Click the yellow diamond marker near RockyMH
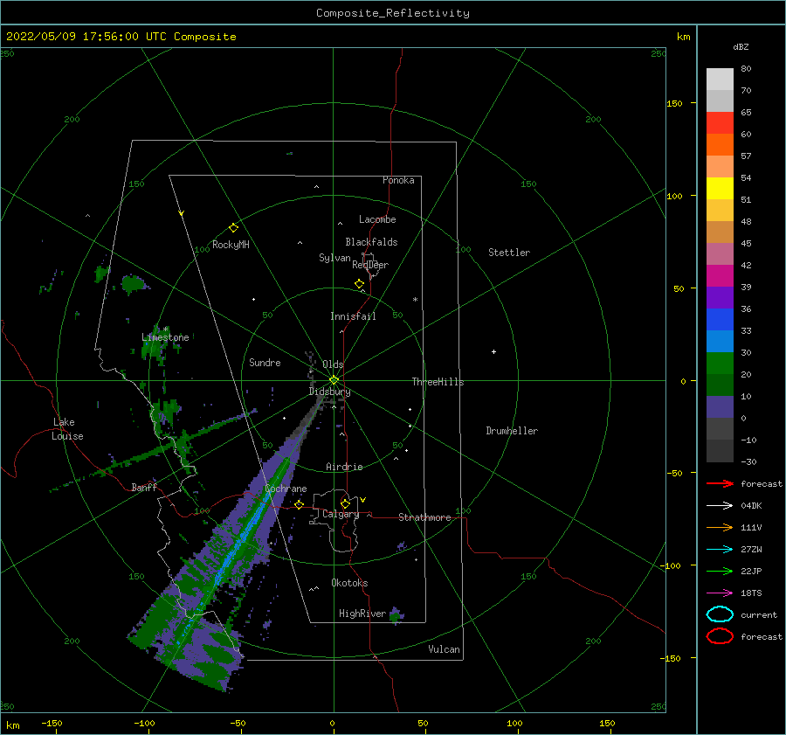Image resolution: width=786 pixels, height=735 pixels. 233,228
